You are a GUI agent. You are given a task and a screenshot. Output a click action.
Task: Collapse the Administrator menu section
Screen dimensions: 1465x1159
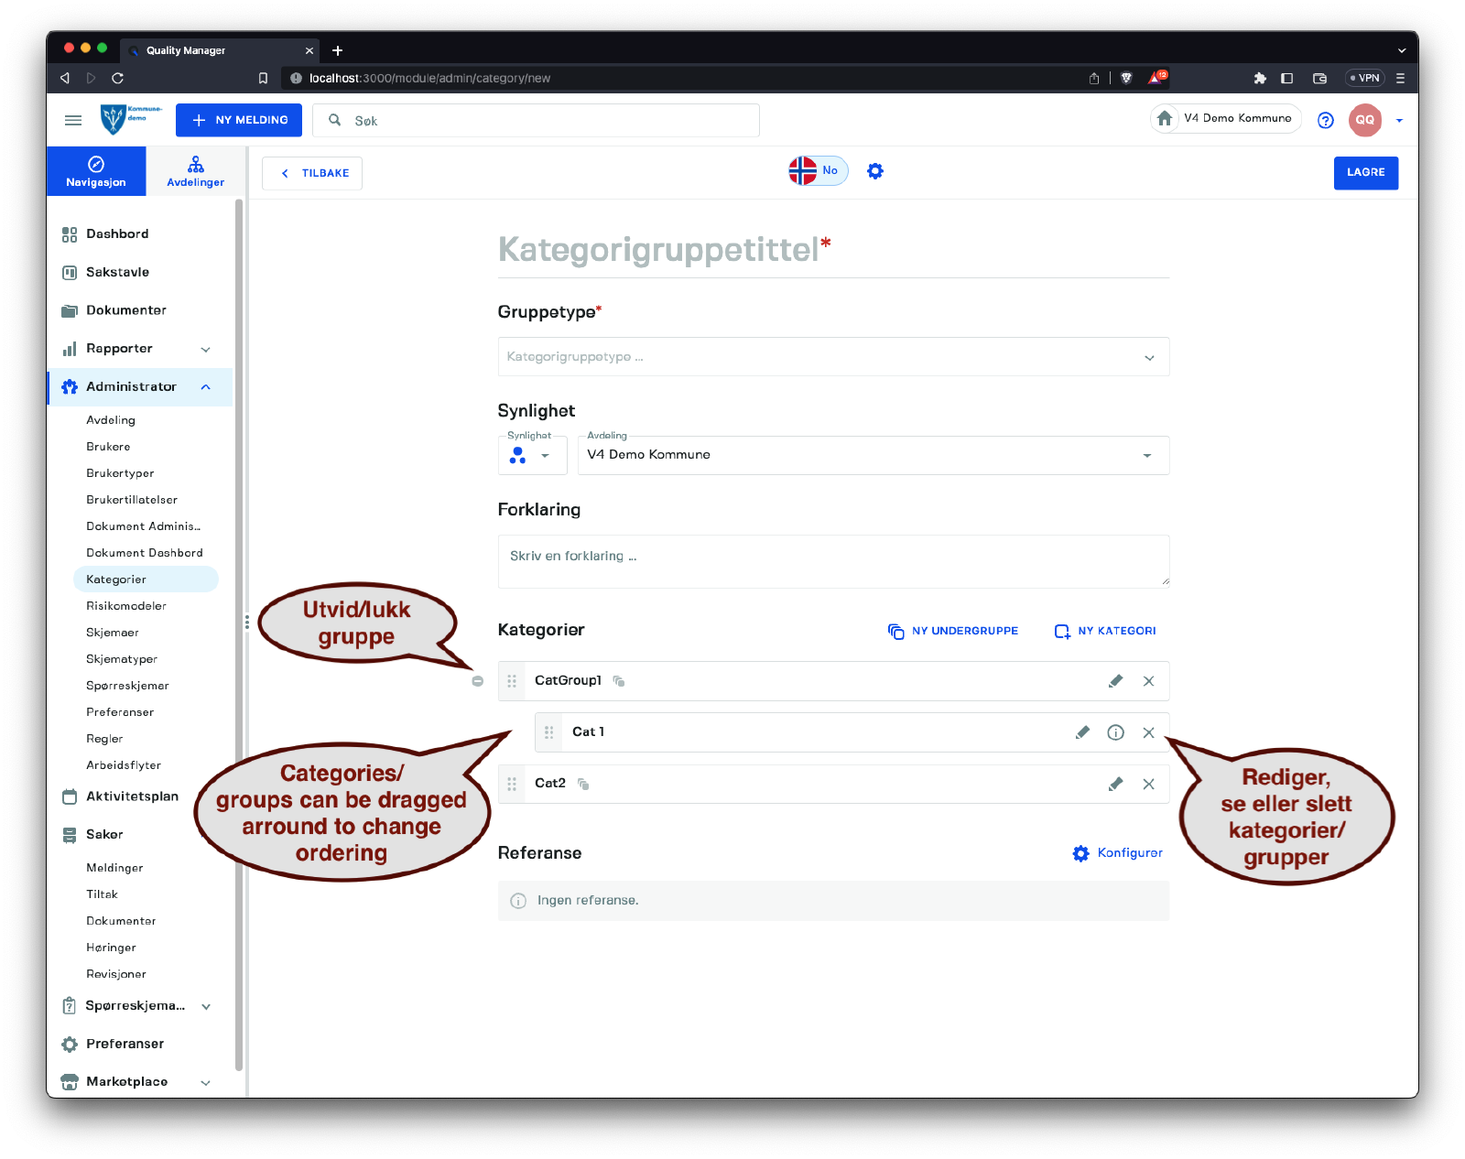[205, 387]
